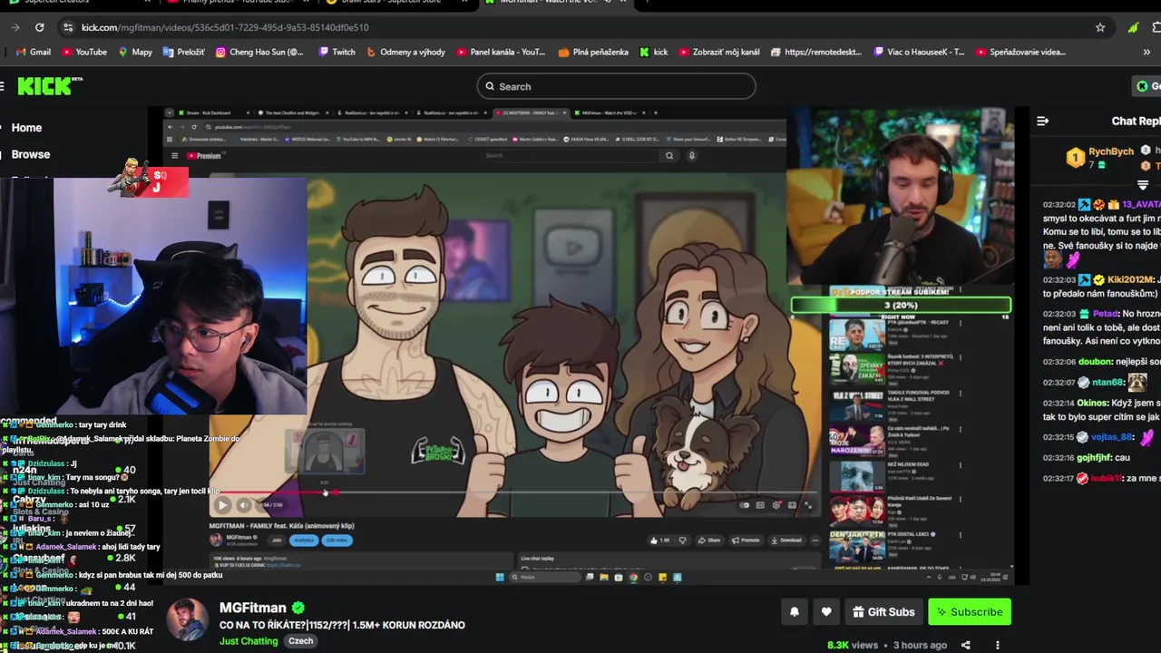This screenshot has height=653, width=1161.
Task: Open the Panel kanála YouTube bookmark
Action: [x=502, y=52]
